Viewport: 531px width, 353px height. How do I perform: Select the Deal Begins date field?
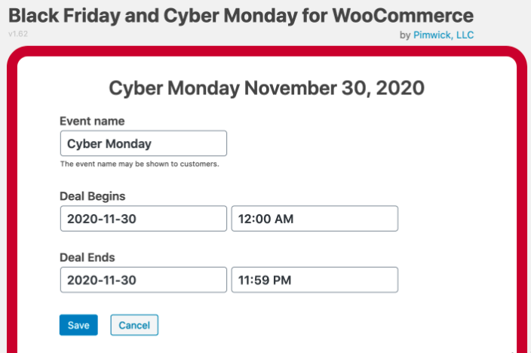click(x=143, y=219)
